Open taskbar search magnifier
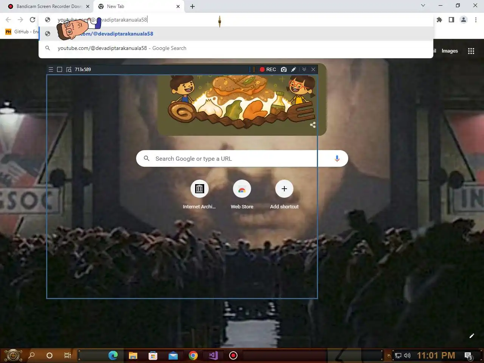The height and width of the screenshot is (363, 484). 32,355
